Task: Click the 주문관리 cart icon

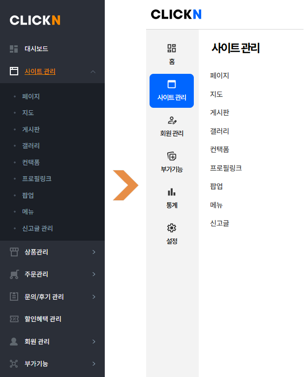Action: point(14,274)
